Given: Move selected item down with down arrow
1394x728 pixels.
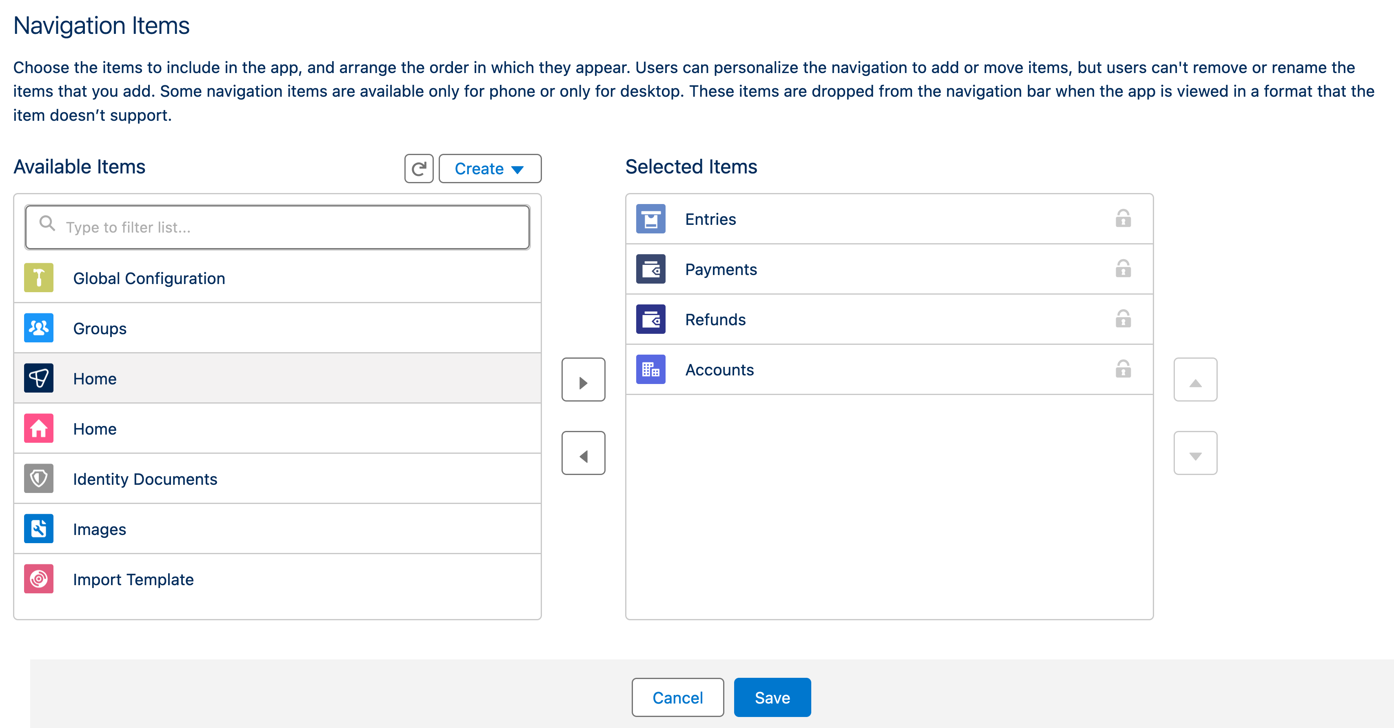Looking at the screenshot, I should point(1195,453).
